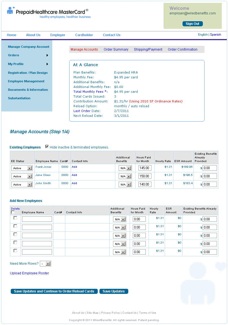This screenshot has height=325, width=228.
Task: Check delete box for first new employee row
Action: pos(15,218)
